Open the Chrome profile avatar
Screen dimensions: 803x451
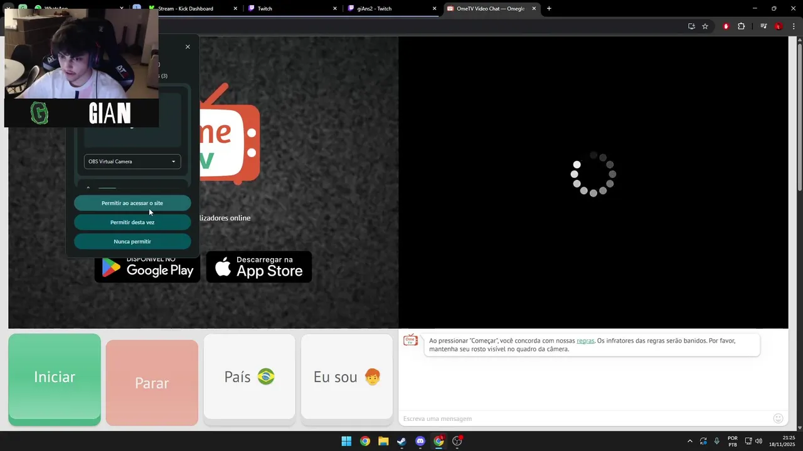[x=779, y=26]
